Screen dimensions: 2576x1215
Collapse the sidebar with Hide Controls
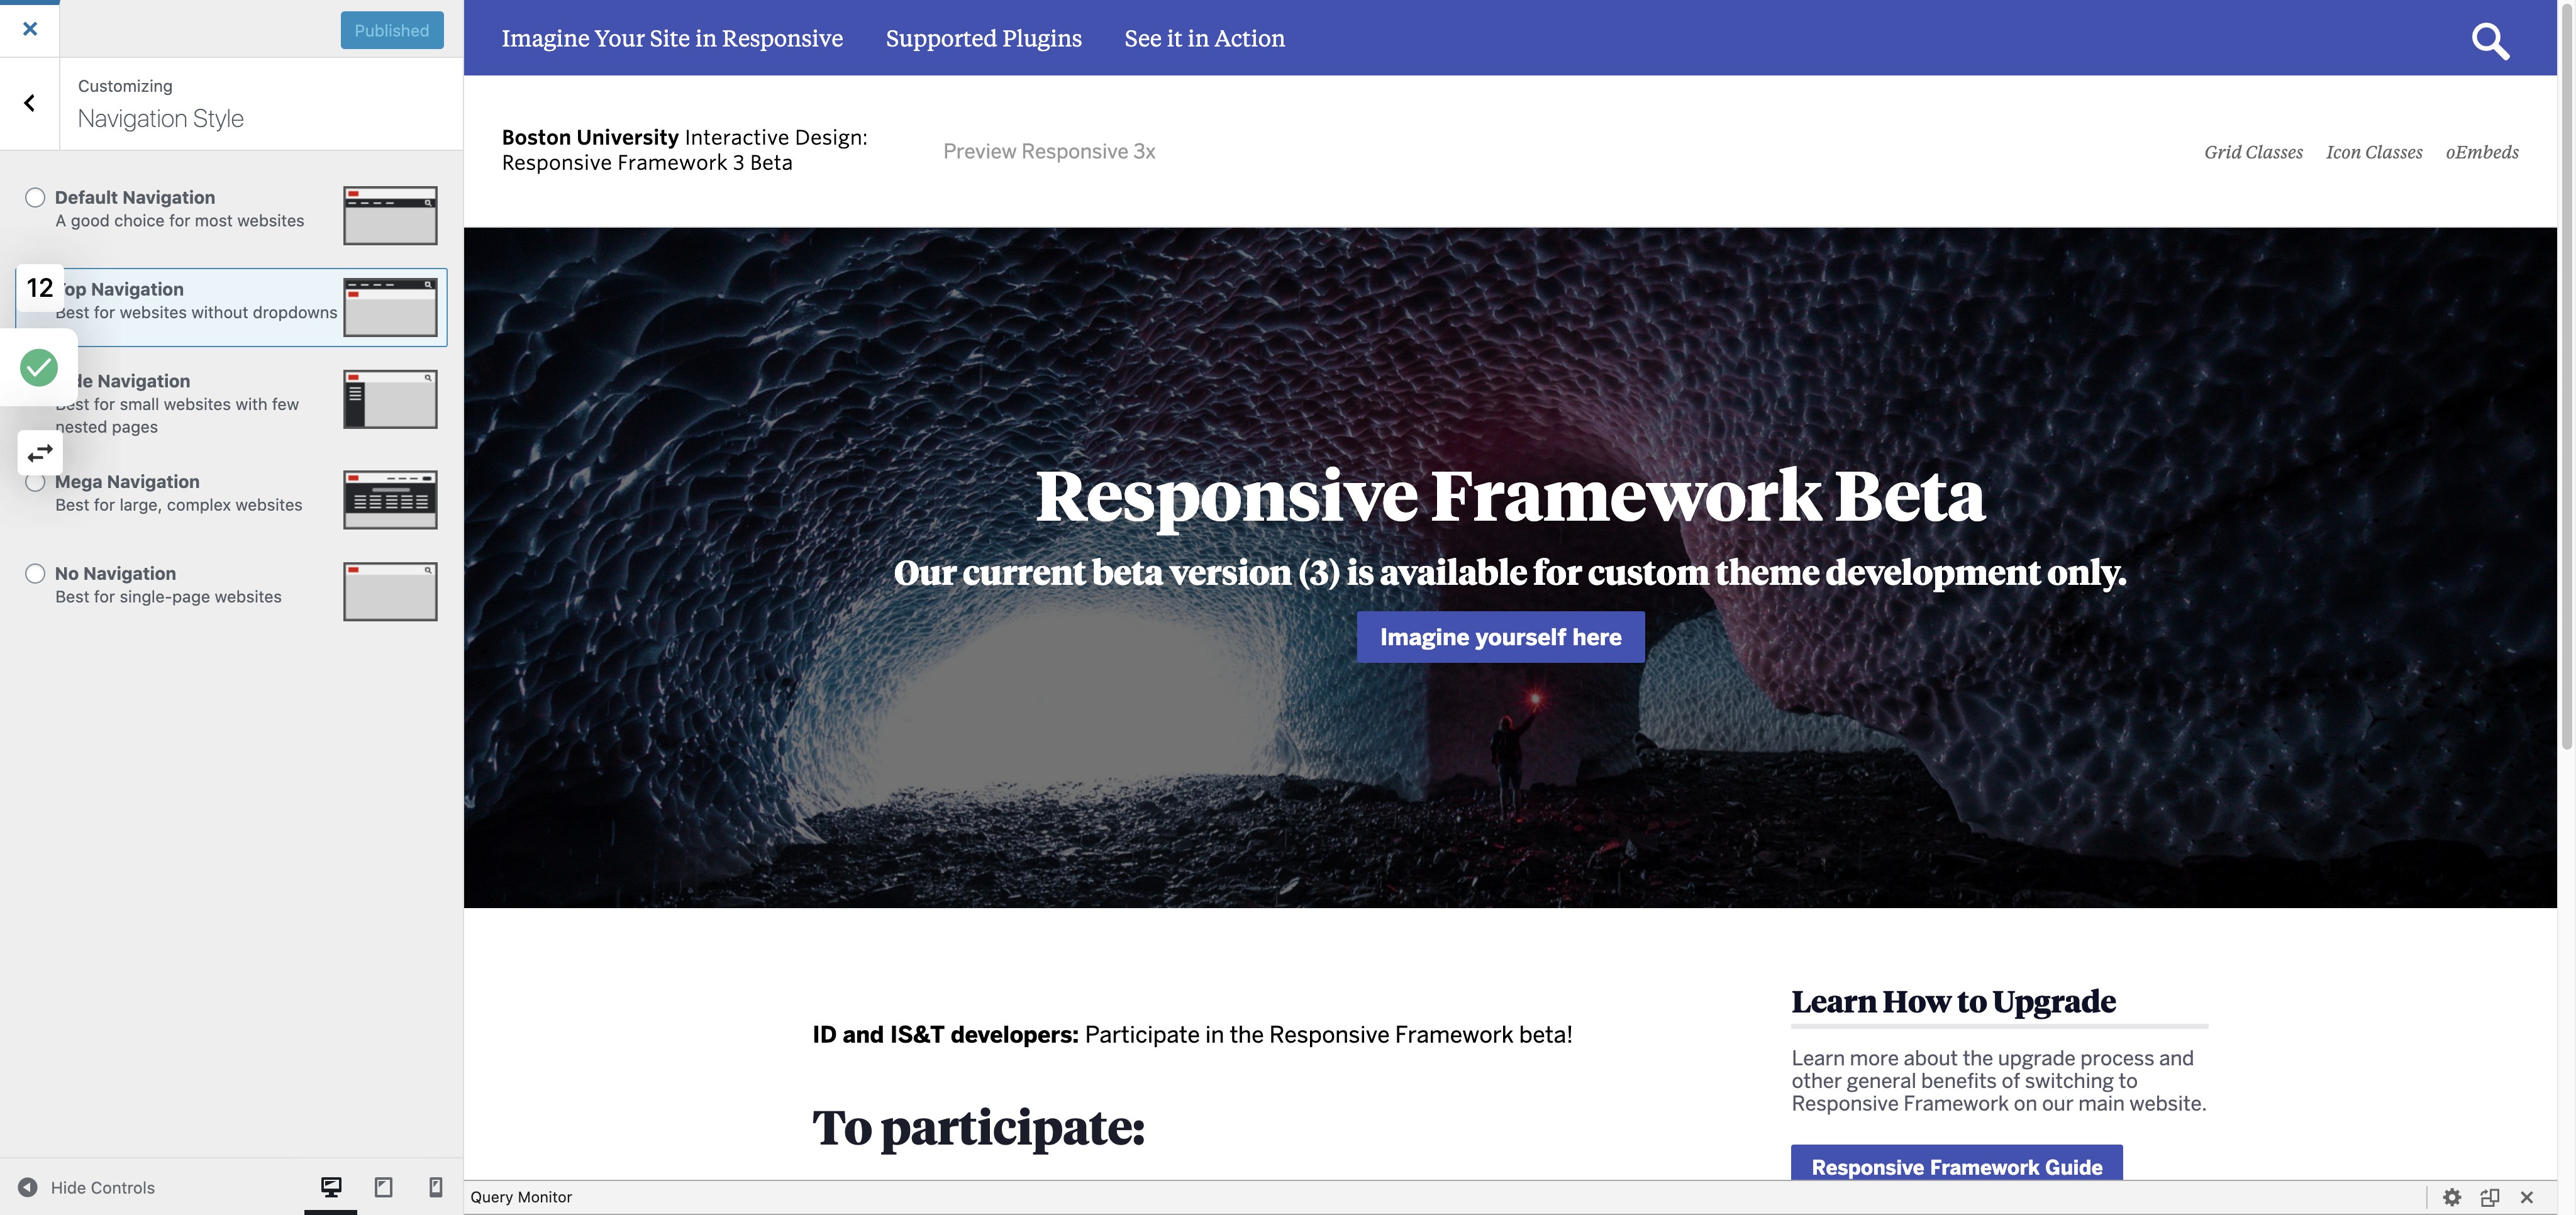87,1187
